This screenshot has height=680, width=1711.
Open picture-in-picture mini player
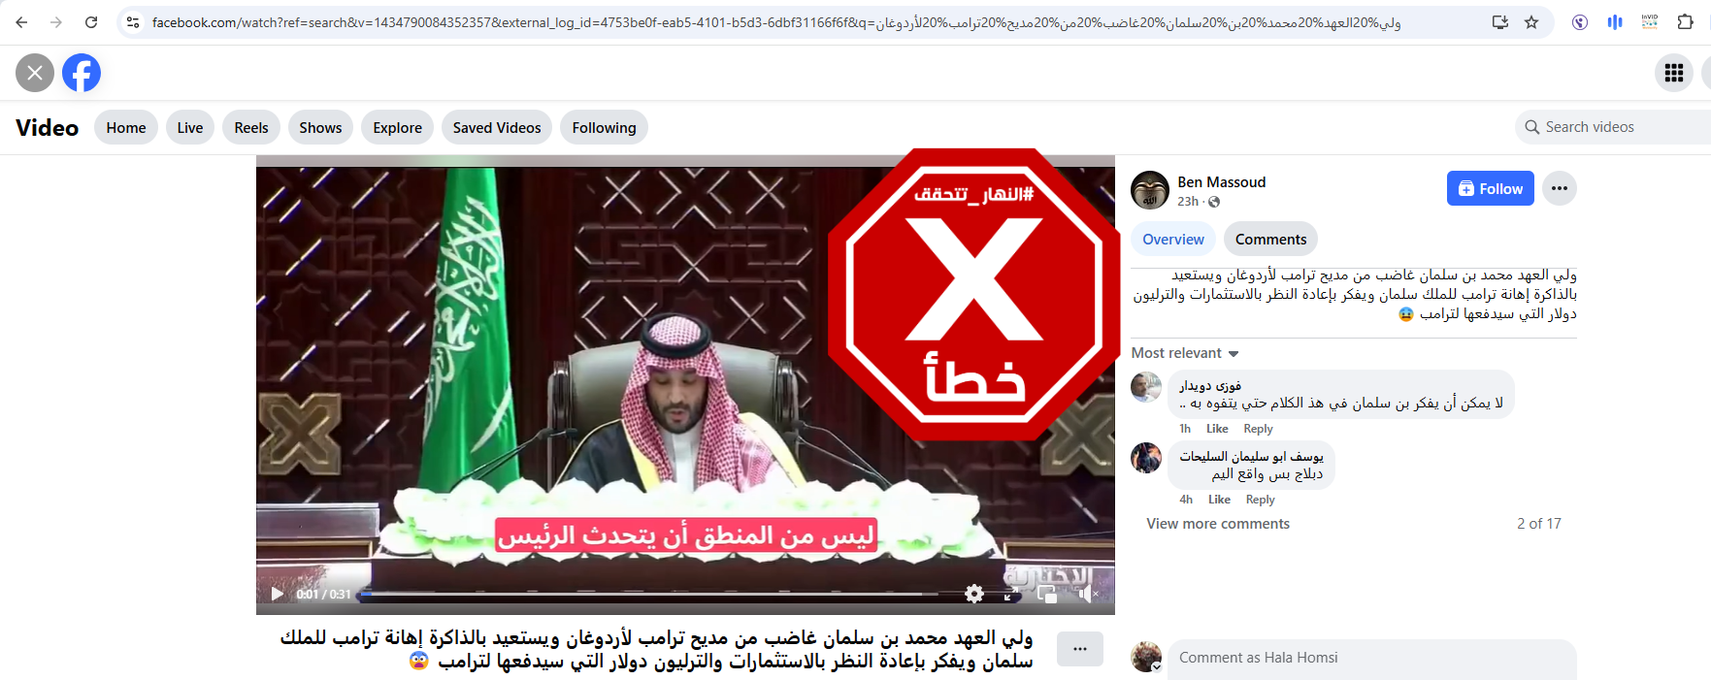click(x=1047, y=594)
